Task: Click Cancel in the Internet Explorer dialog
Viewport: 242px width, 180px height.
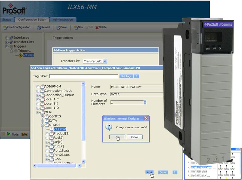Action: point(134,137)
